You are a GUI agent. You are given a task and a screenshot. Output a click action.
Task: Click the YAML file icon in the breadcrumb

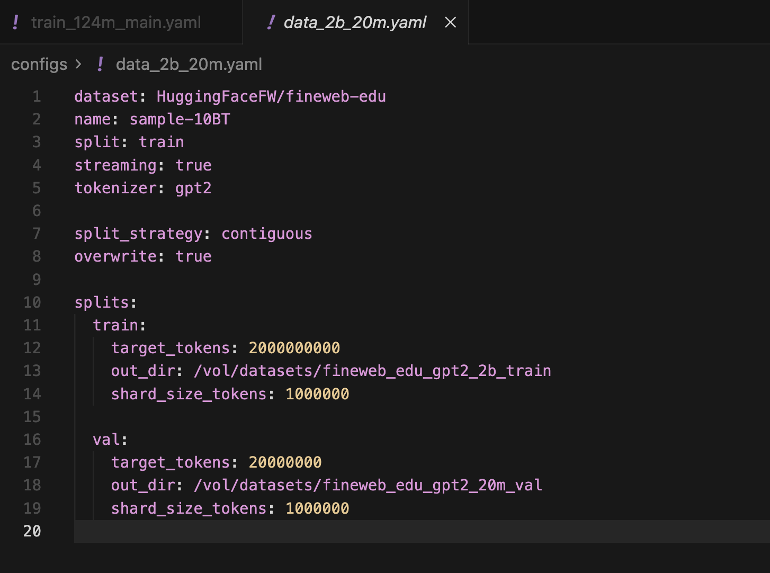[x=100, y=64]
